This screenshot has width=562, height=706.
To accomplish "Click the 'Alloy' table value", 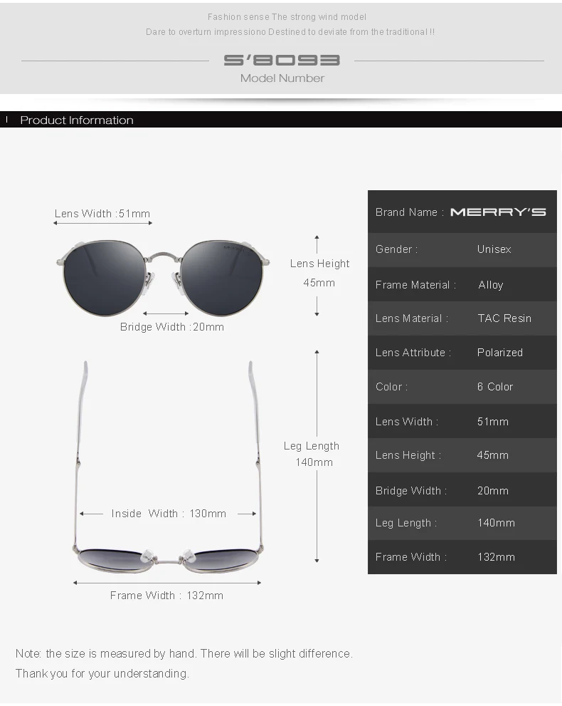I will click(x=491, y=285).
